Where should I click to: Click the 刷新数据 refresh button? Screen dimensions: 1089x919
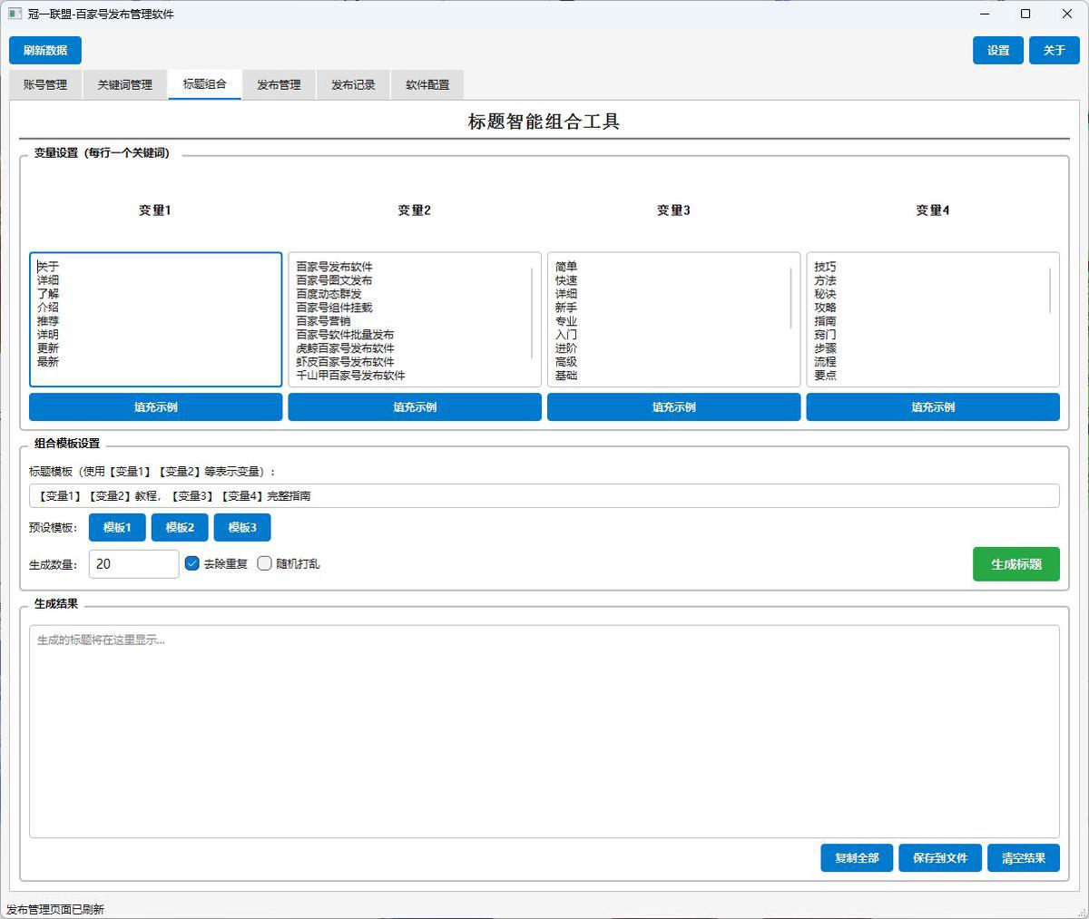click(x=45, y=51)
